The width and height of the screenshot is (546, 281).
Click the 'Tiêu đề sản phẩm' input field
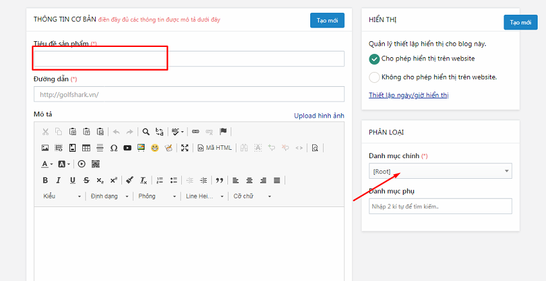click(x=189, y=59)
